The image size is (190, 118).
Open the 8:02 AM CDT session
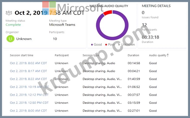coord(28,63)
